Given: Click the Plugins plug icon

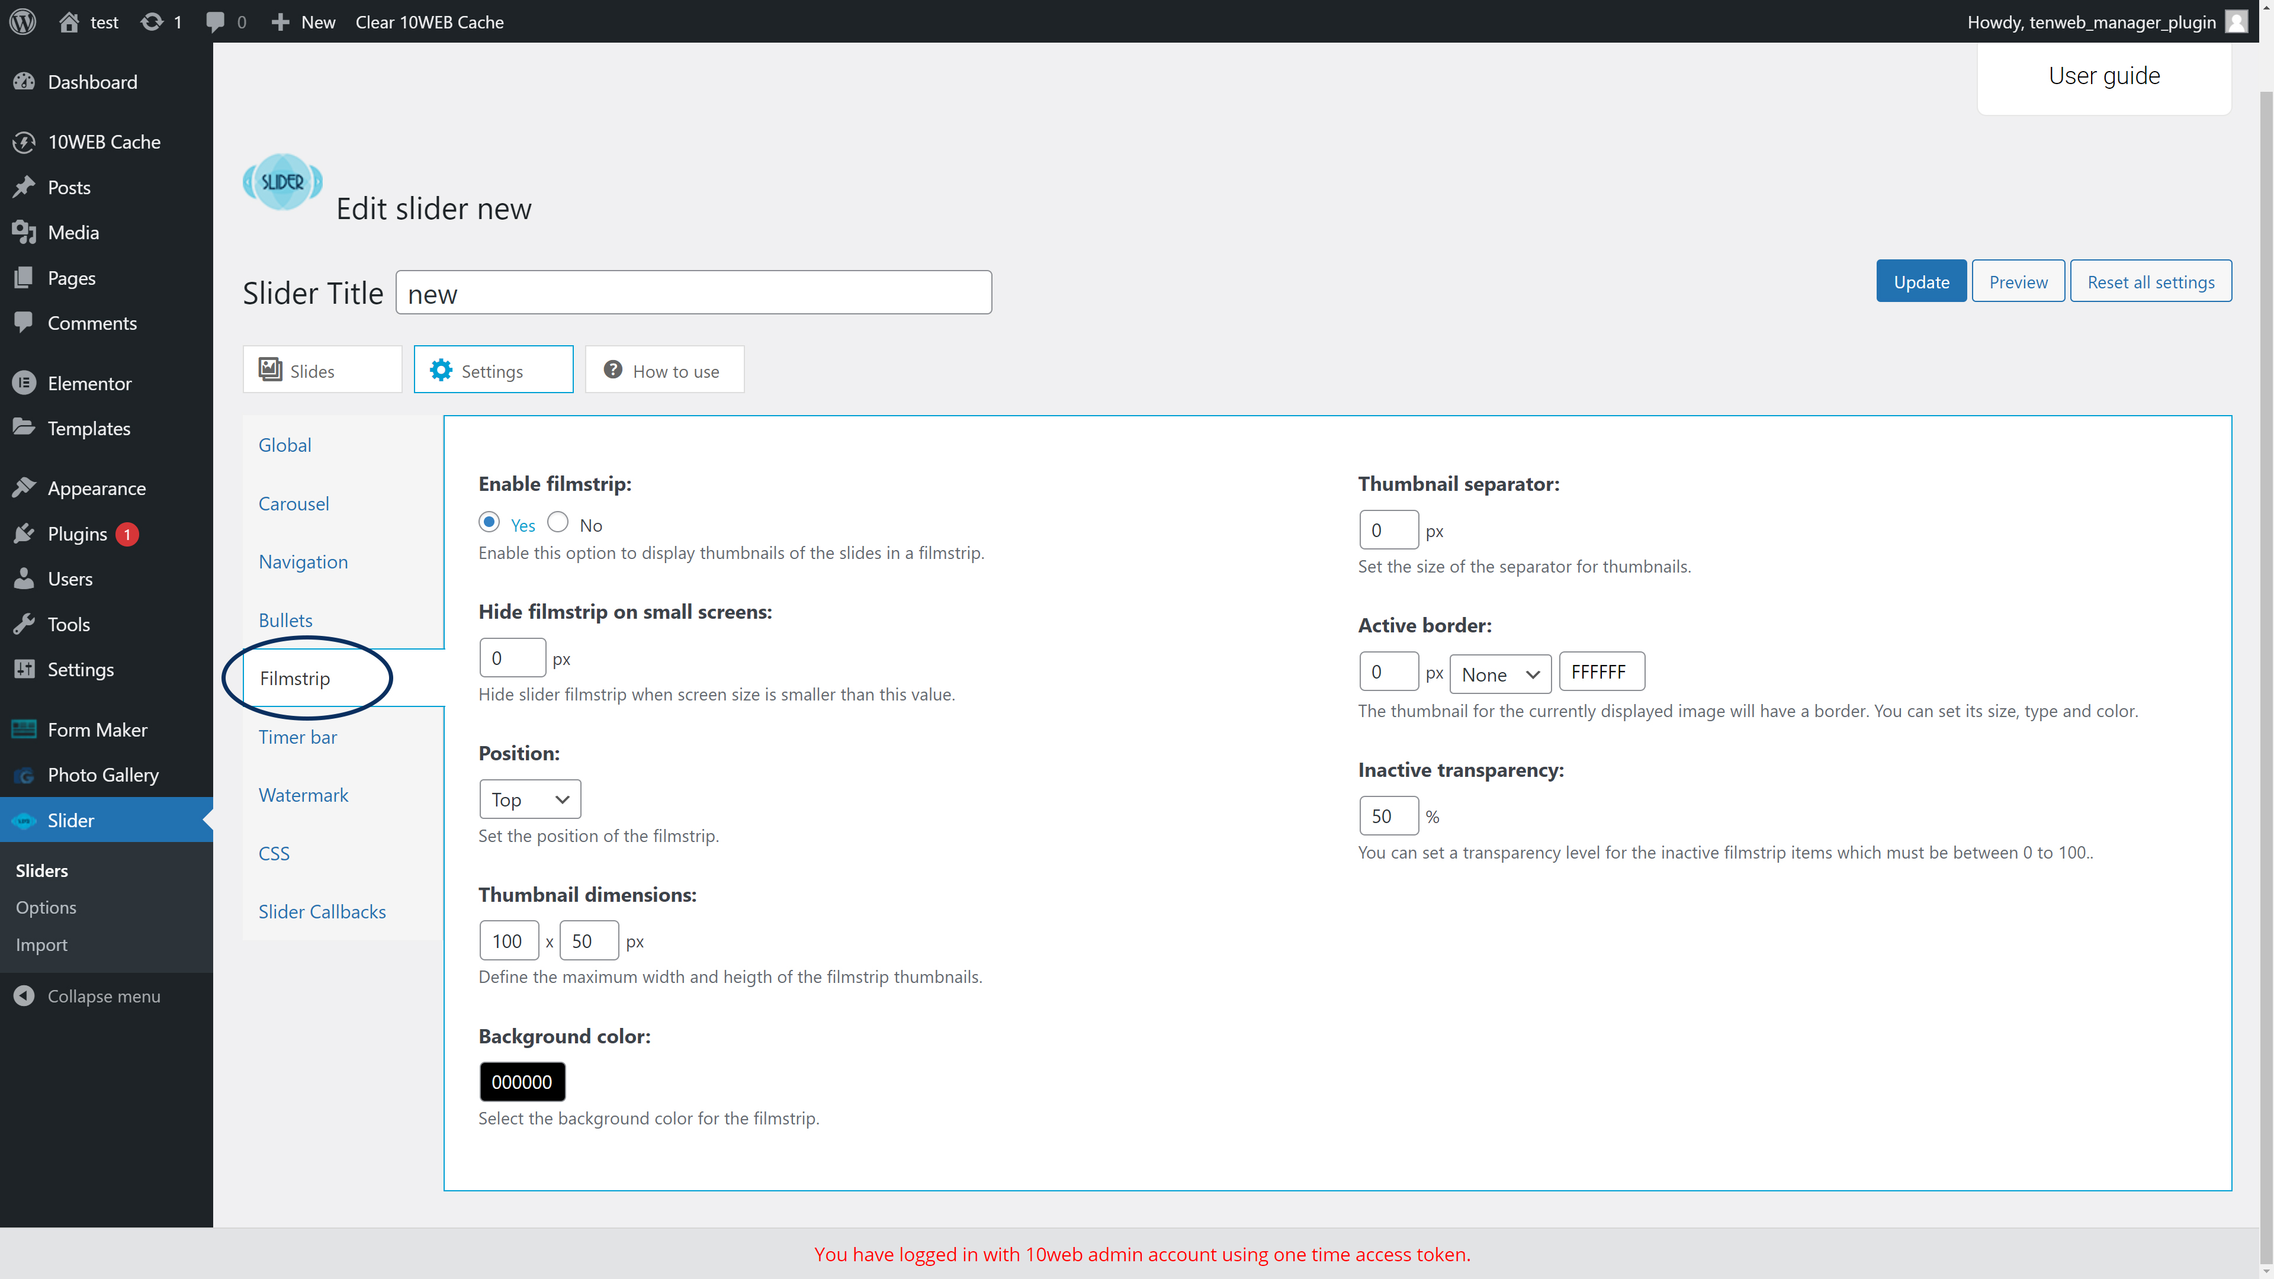Looking at the screenshot, I should 24,533.
